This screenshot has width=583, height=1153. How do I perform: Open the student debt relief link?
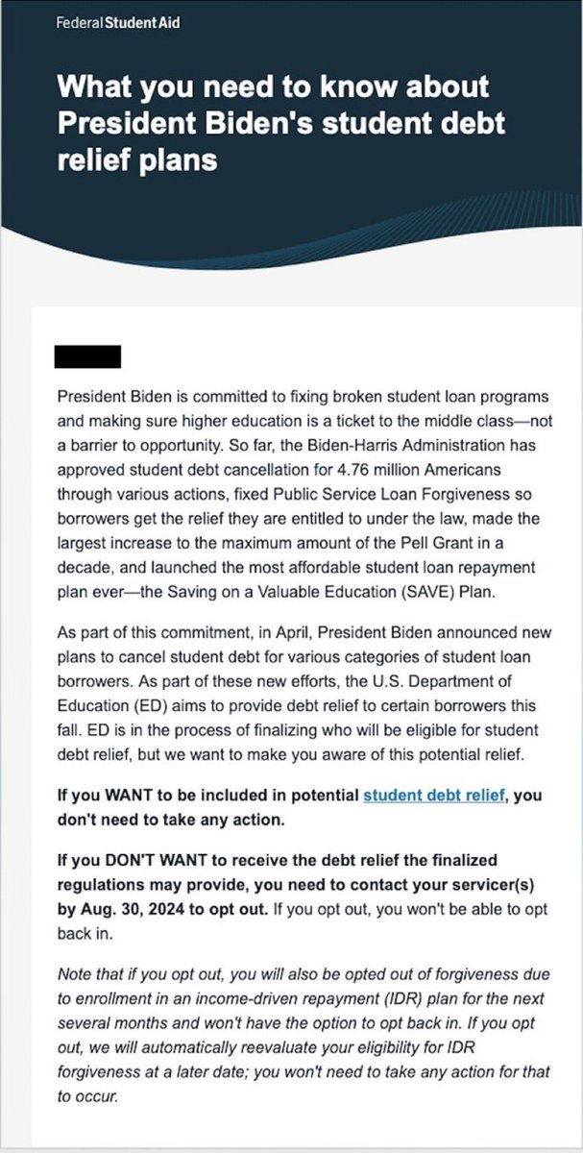click(434, 797)
